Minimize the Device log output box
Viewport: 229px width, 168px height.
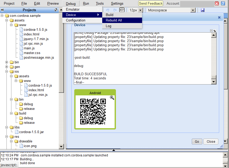tap(211, 30)
